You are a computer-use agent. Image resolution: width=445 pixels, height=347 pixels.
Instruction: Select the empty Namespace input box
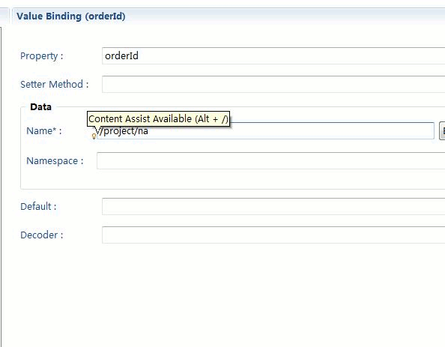click(270, 161)
